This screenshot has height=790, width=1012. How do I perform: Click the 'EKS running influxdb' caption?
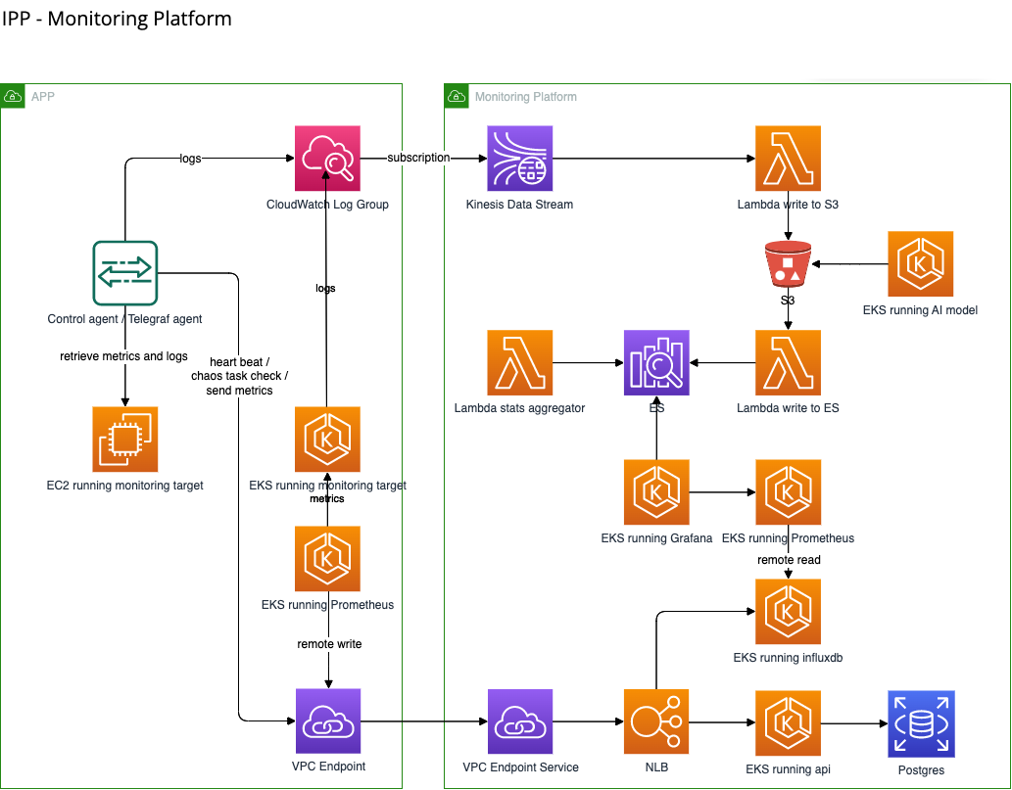pos(788,658)
